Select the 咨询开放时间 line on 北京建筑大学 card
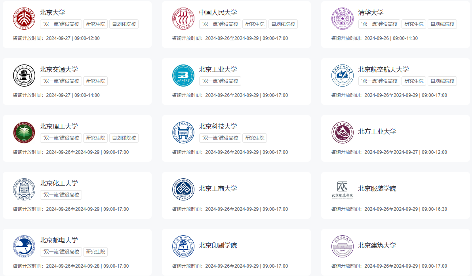This screenshot has width=472, height=276. [389, 266]
